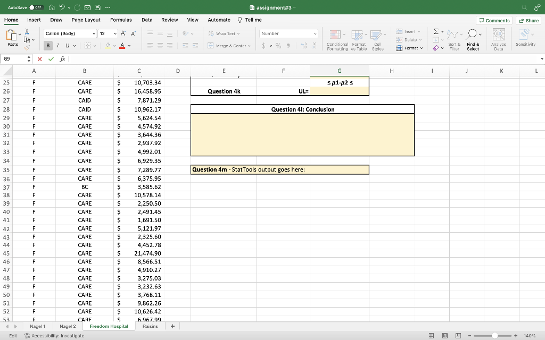
Task: Click the Sort & Filter icon
Action: coord(452,35)
